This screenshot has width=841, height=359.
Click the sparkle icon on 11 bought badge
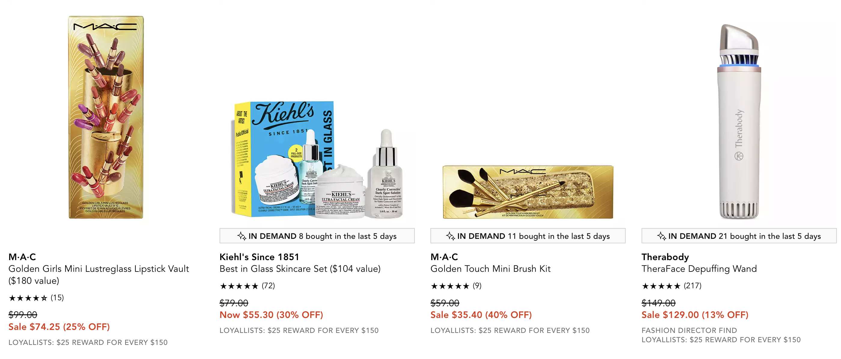pyautogui.click(x=451, y=236)
